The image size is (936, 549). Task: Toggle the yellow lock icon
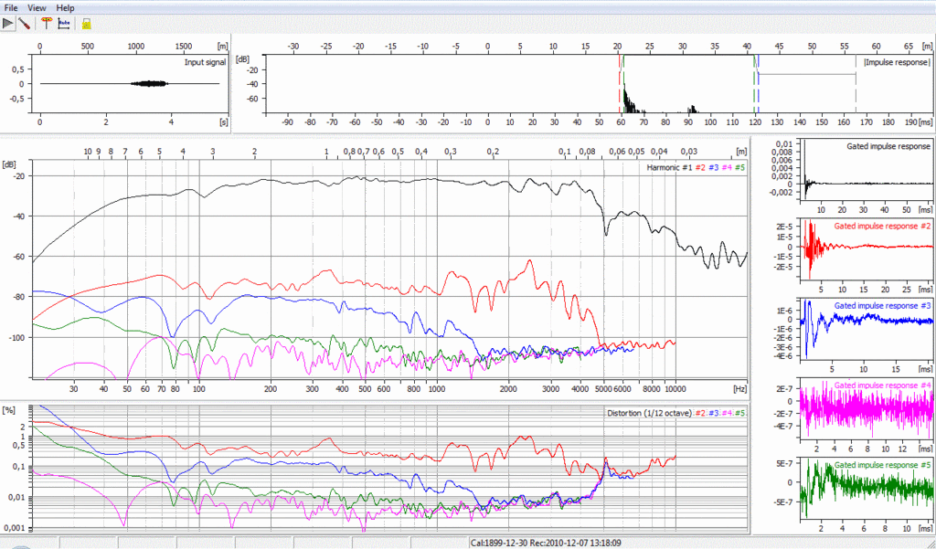(87, 24)
